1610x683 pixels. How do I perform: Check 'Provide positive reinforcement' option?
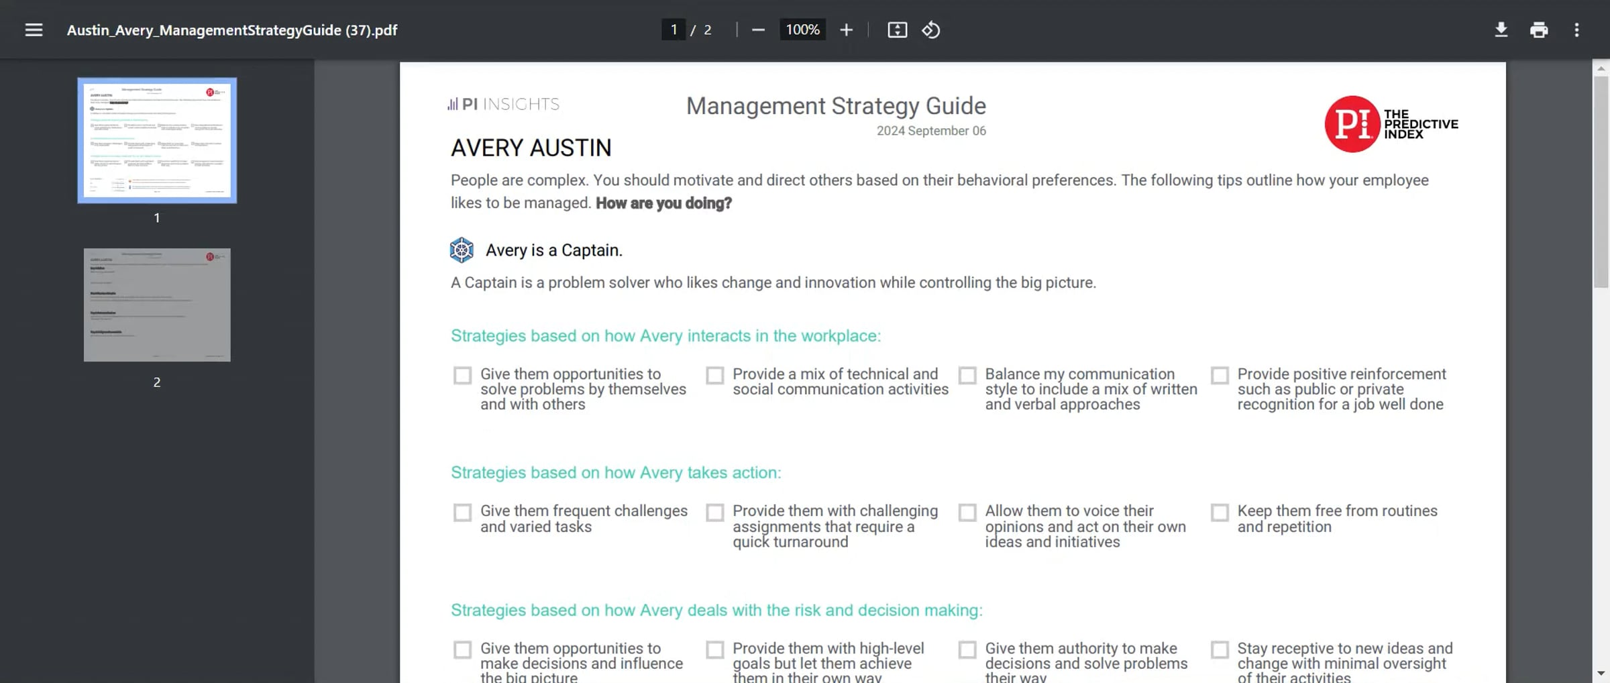point(1220,375)
